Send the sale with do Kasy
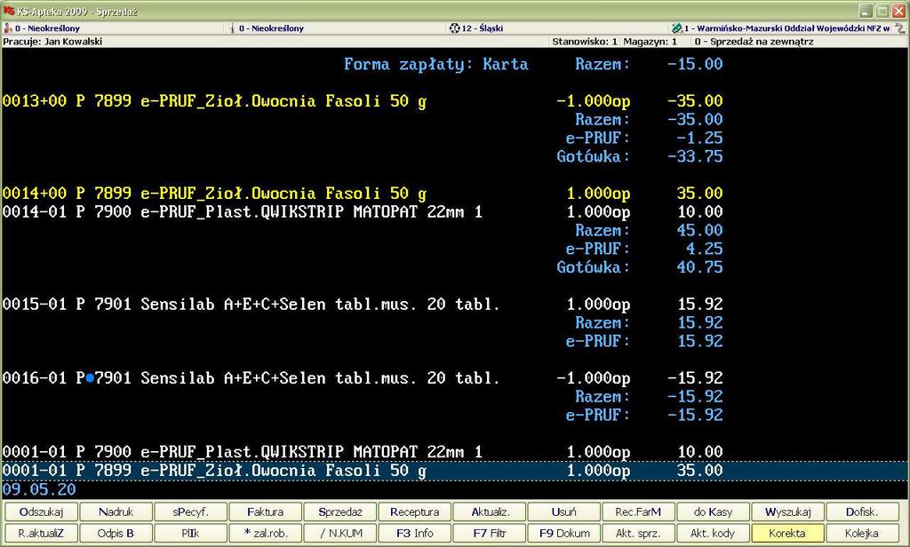This screenshot has width=910, height=547. point(714,511)
